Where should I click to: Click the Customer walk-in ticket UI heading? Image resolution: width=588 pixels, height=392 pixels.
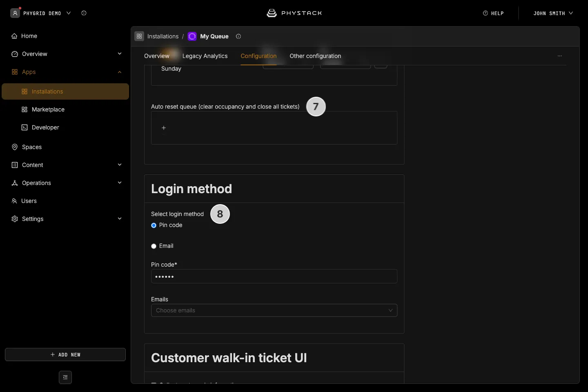pos(229,358)
